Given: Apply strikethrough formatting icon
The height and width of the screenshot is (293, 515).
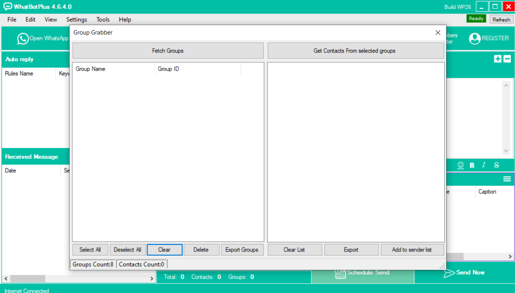Looking at the screenshot, I should tap(497, 165).
